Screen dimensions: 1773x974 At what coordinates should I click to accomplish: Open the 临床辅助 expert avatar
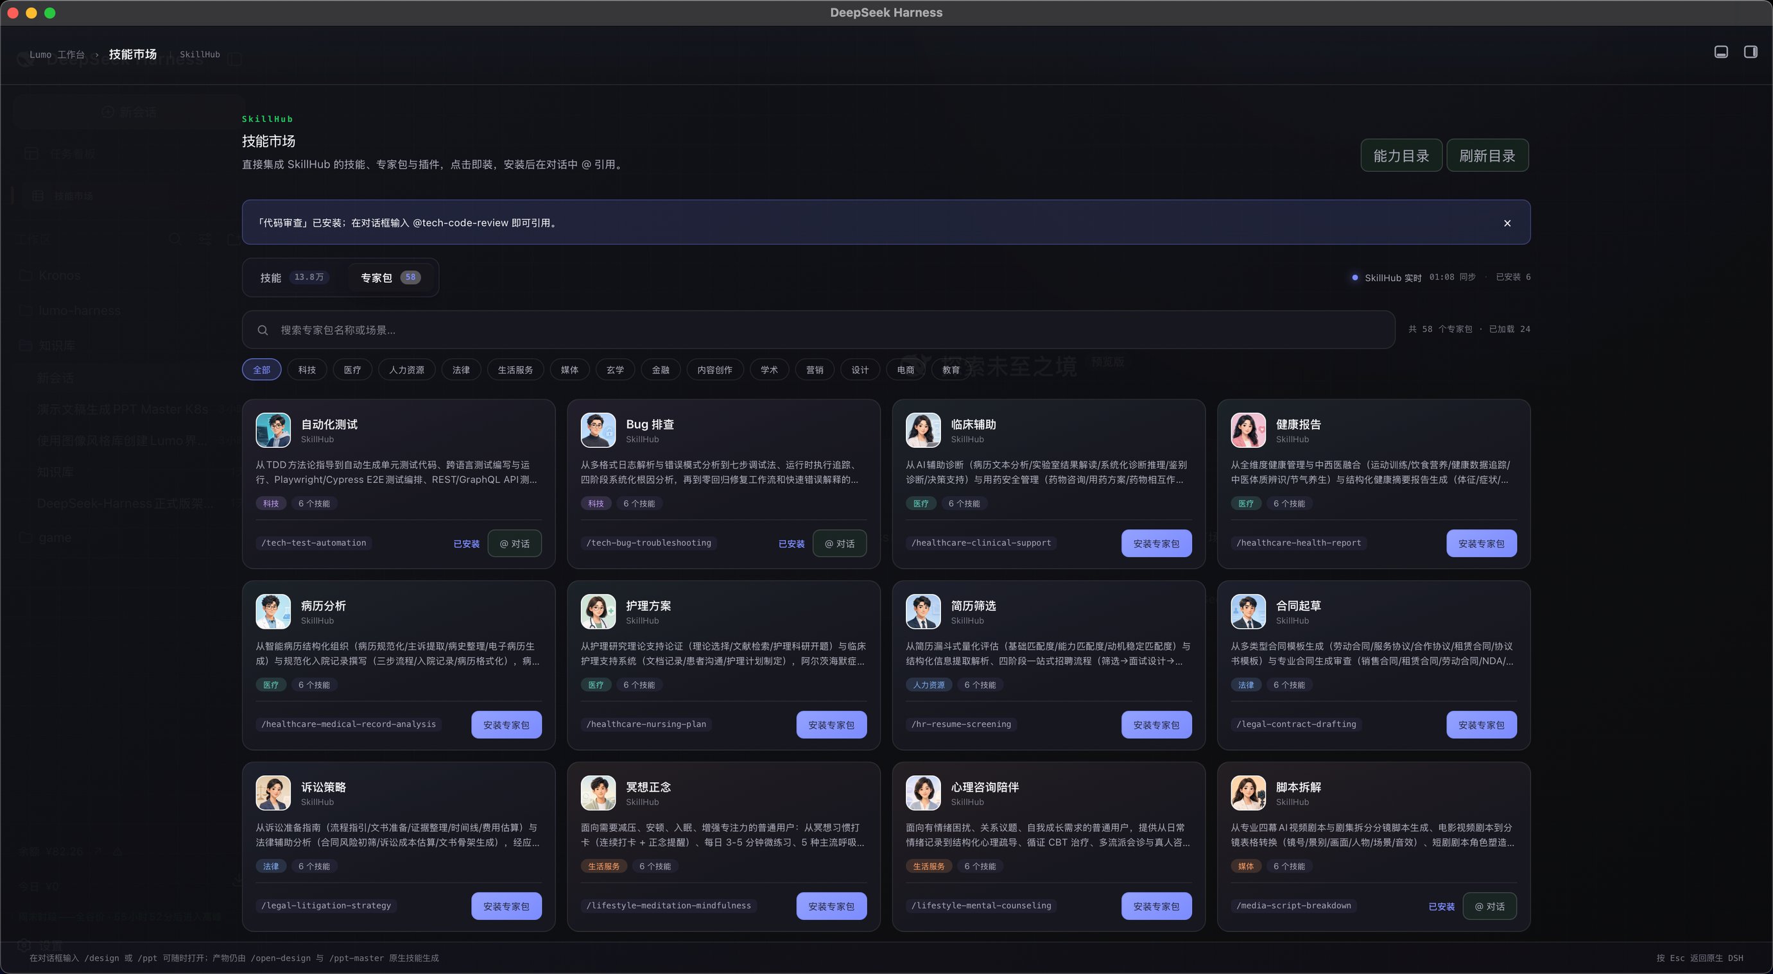point(923,431)
